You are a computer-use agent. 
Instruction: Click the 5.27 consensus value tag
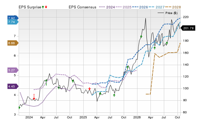(13, 70)
